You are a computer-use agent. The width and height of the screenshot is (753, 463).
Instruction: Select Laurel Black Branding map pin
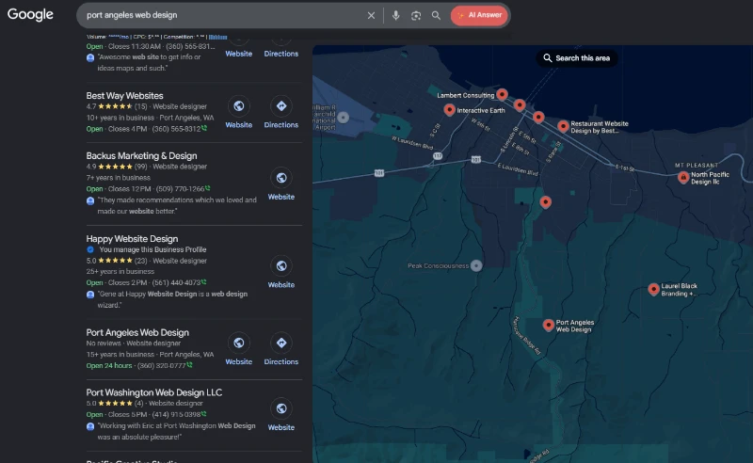pyautogui.click(x=653, y=289)
